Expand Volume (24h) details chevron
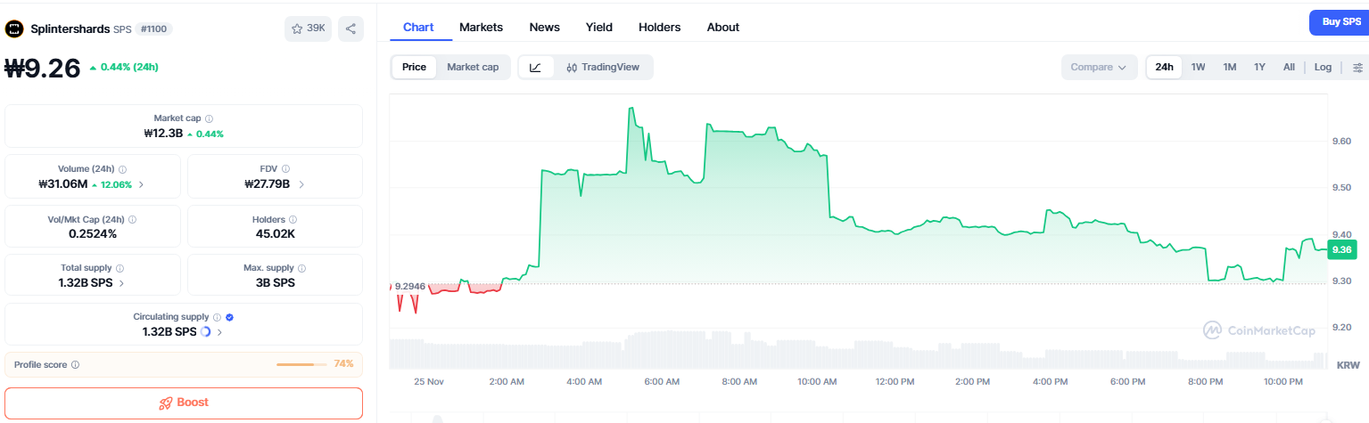The image size is (1369, 423). click(141, 184)
